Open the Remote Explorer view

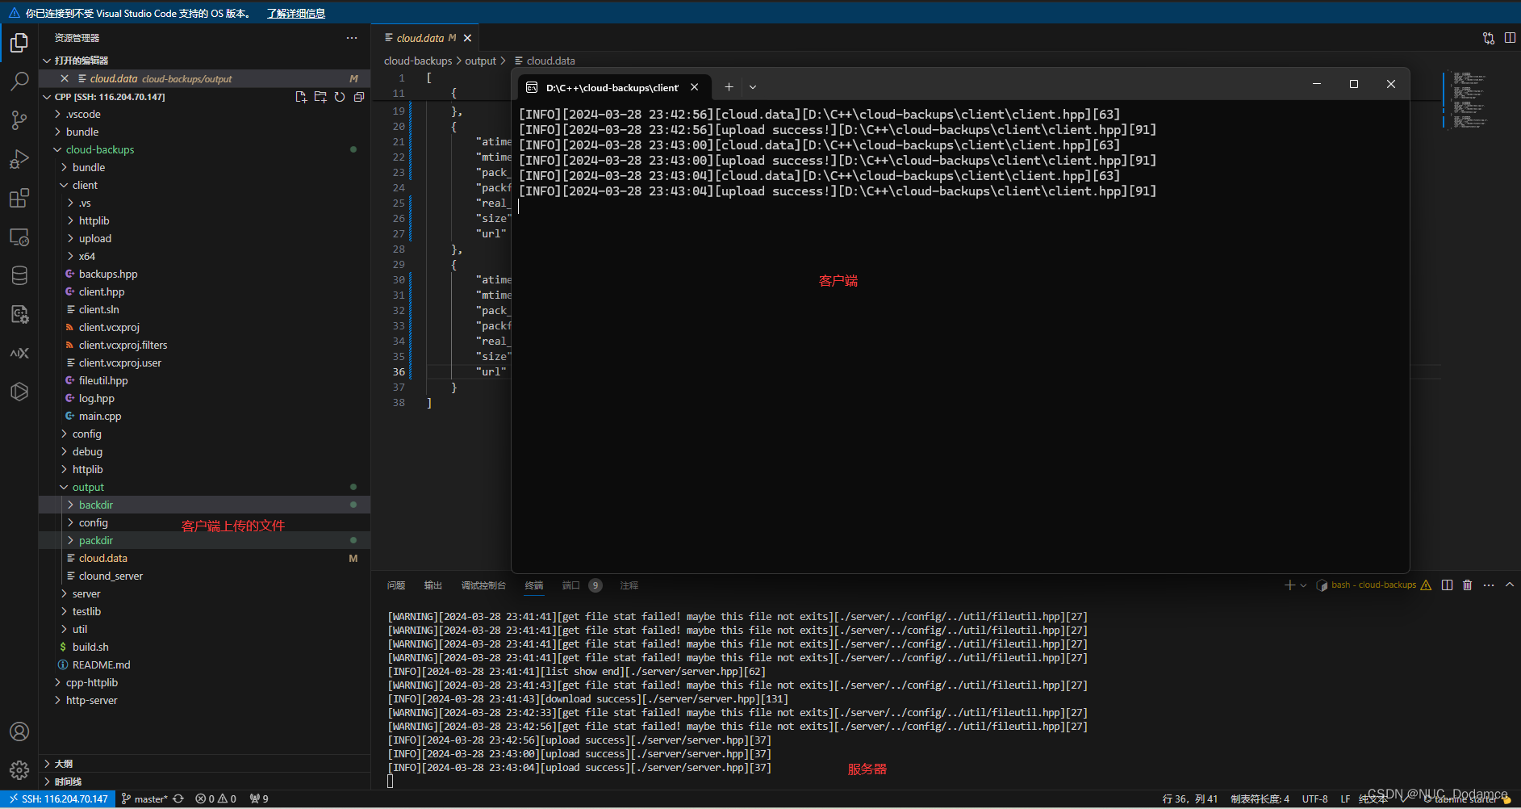click(x=19, y=237)
